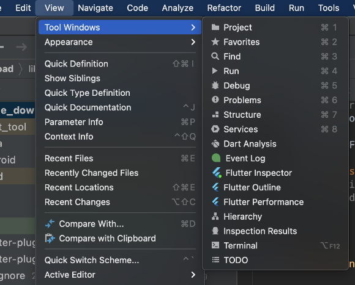
Task: Open Recent Files
Action: (x=120, y=159)
